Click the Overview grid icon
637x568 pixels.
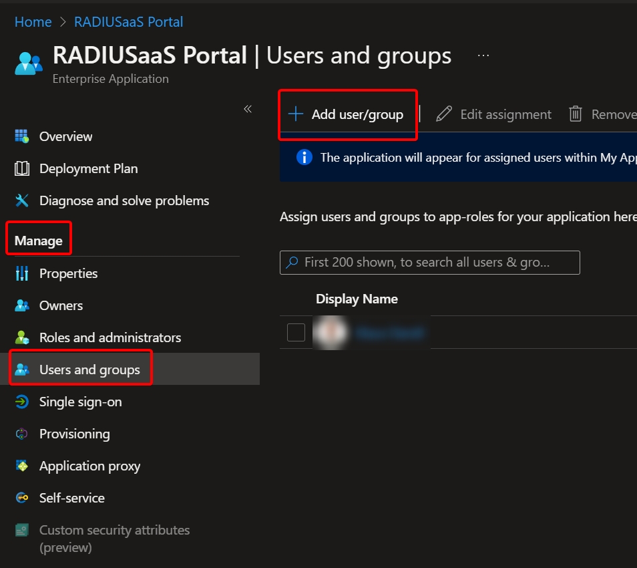click(x=22, y=136)
